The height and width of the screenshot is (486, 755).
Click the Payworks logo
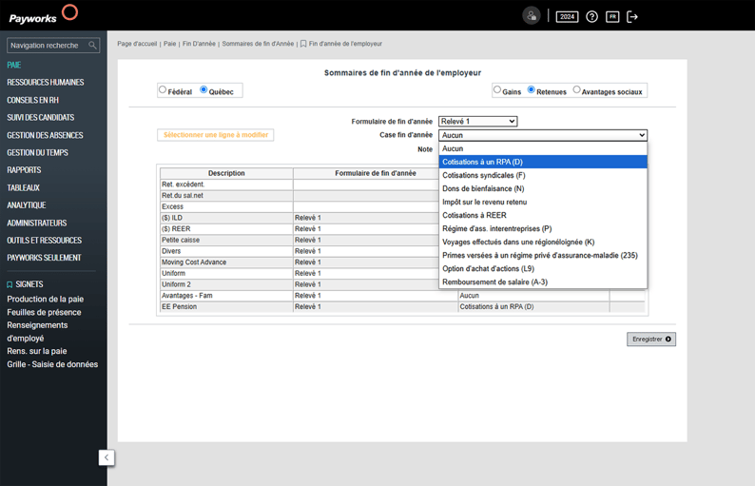click(x=44, y=15)
